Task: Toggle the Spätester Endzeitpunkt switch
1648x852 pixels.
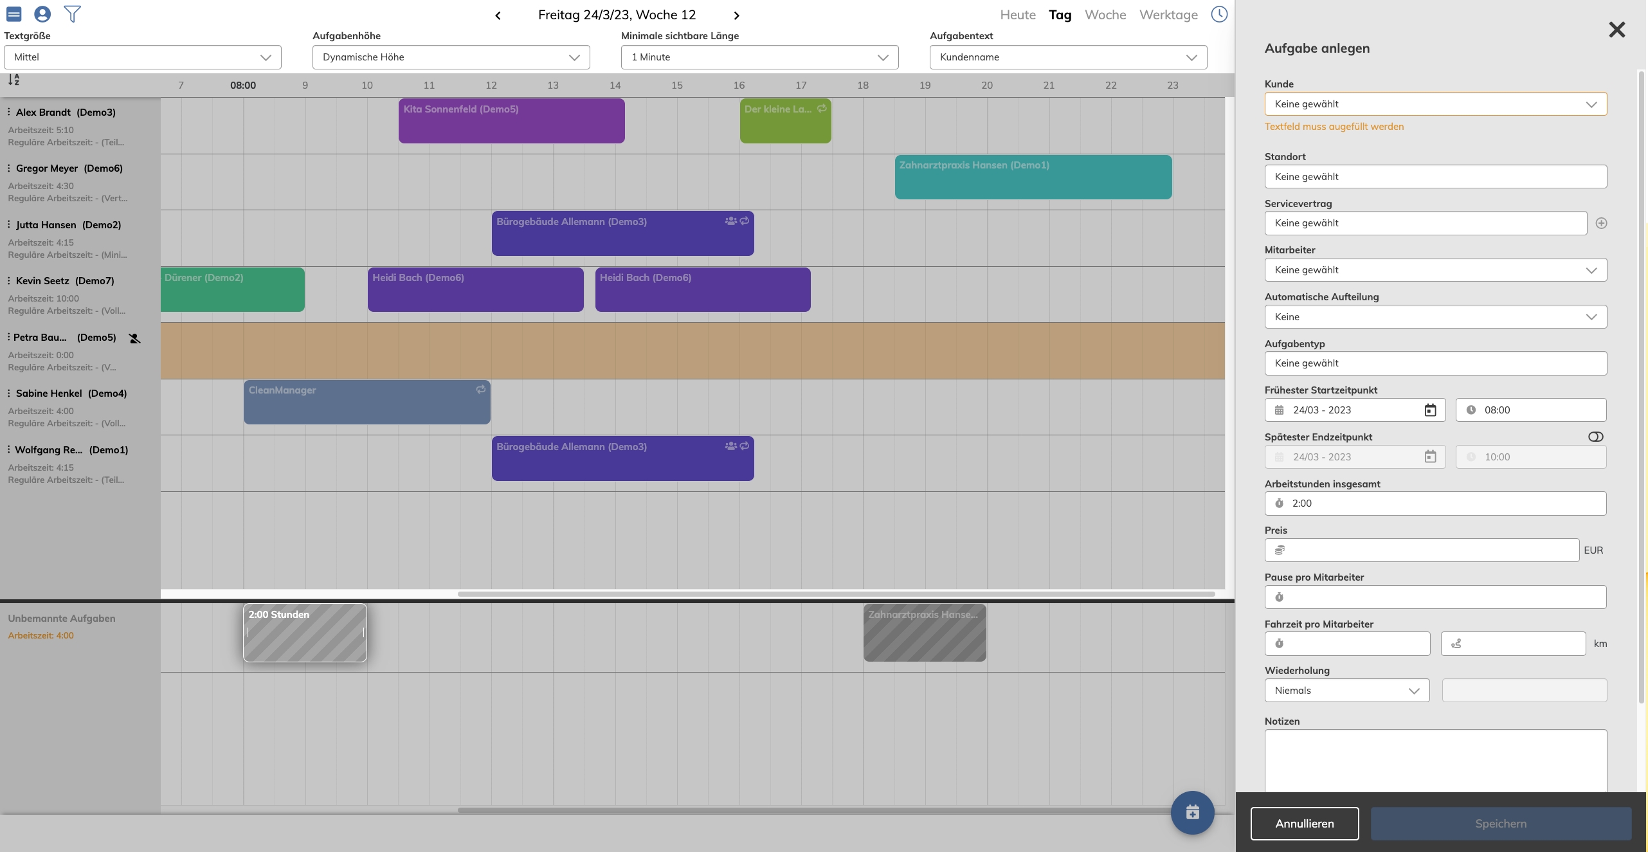Action: pos(1595,437)
